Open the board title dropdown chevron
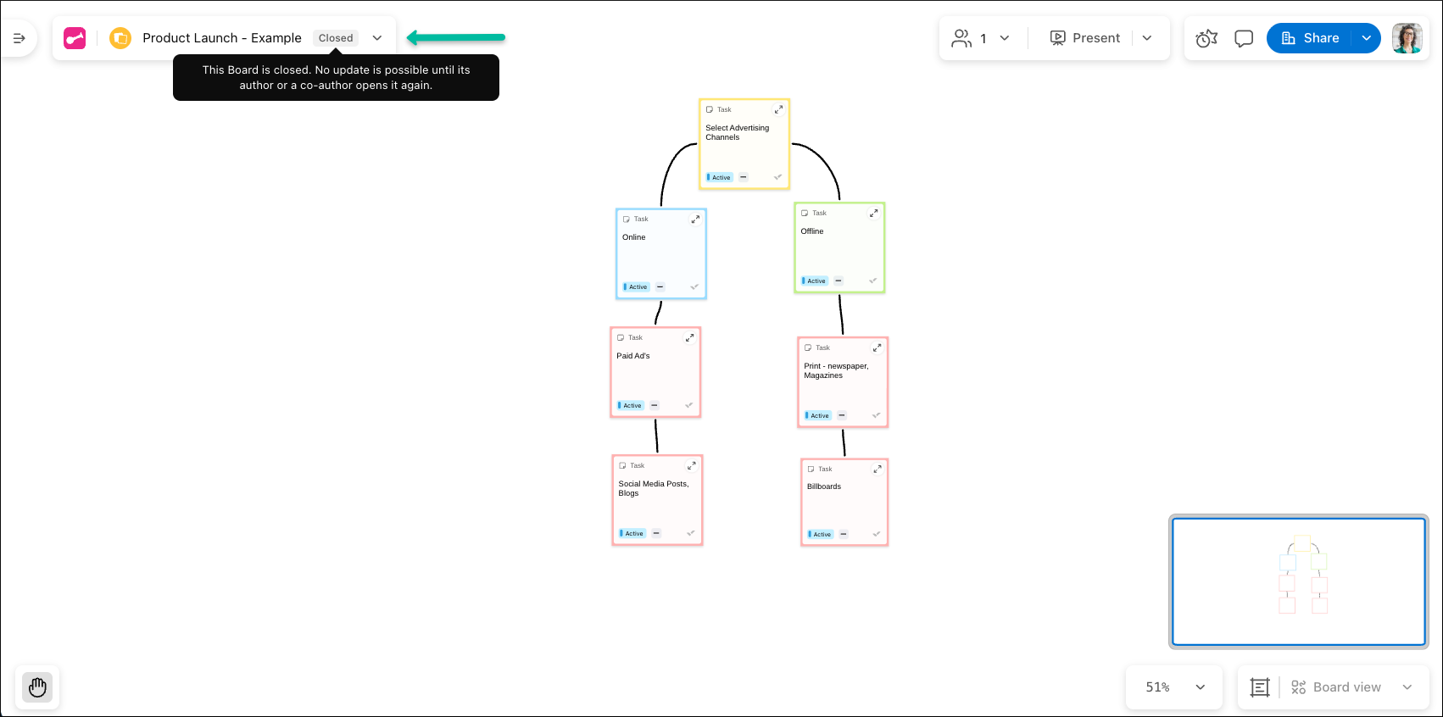This screenshot has width=1443, height=717. [x=377, y=38]
